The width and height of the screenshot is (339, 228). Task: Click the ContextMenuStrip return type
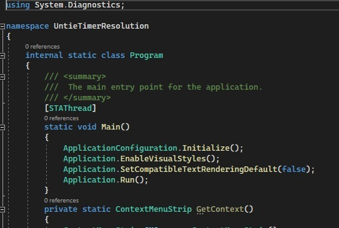click(154, 209)
